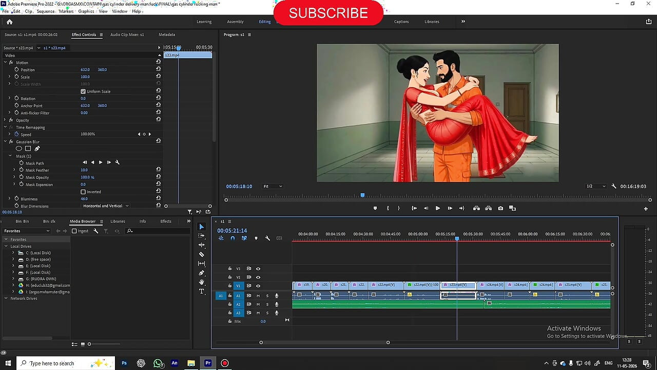Switch to the Audio Clip Mixer tab

[127, 34]
